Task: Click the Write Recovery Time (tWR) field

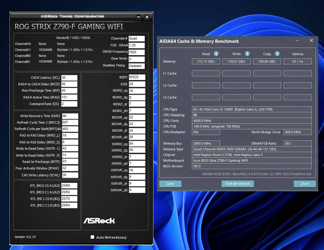Action: [x=70, y=116]
